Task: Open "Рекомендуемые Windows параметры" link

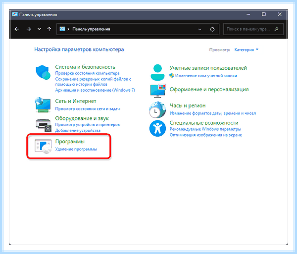Action: pos(205,129)
